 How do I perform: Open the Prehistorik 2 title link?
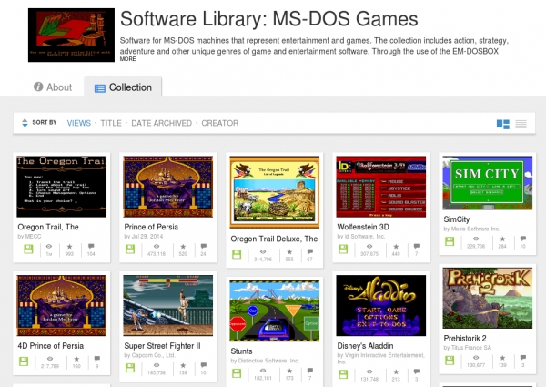pos(465,338)
